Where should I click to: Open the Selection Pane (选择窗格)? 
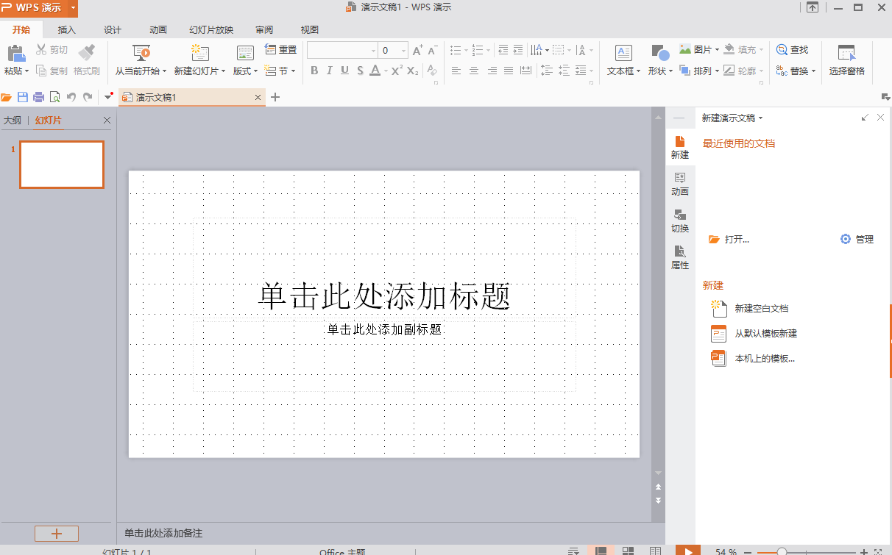pyautogui.click(x=846, y=60)
